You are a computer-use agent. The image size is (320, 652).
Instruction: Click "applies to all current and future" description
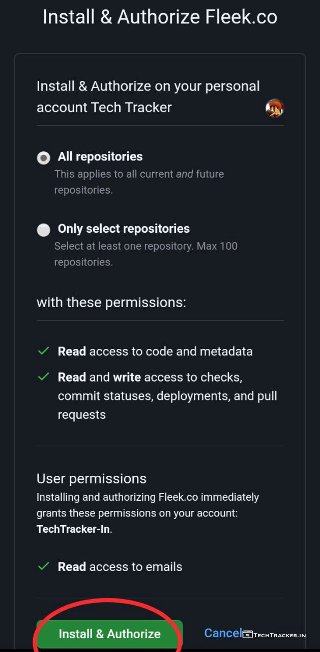(x=139, y=174)
